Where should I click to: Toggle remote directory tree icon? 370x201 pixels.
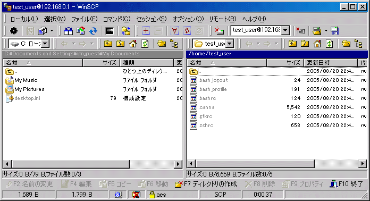[x=359, y=44]
